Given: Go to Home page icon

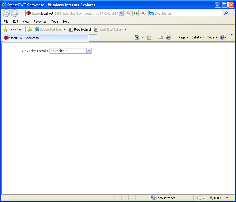Looking at the screenshot, I should [137, 37].
